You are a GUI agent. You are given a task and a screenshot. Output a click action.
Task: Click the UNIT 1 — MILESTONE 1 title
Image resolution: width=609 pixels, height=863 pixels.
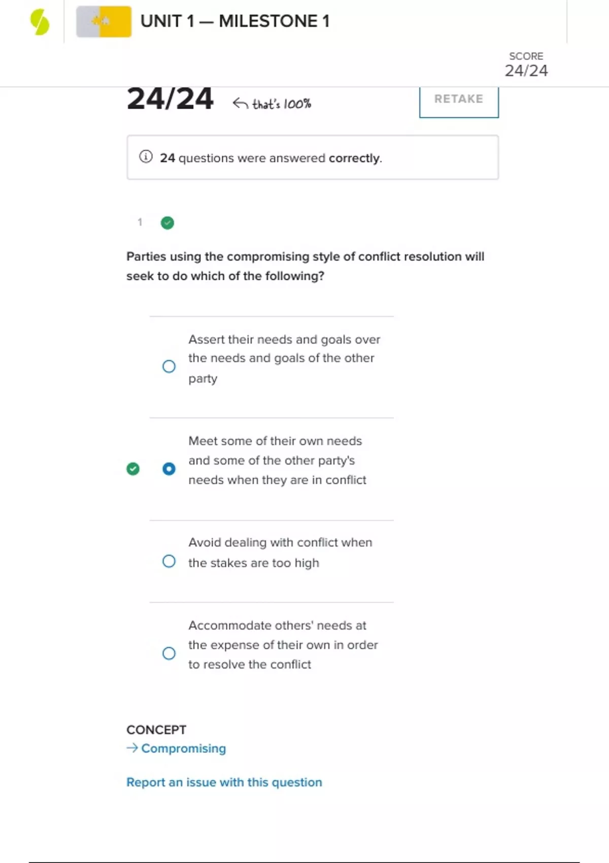pyautogui.click(x=235, y=21)
